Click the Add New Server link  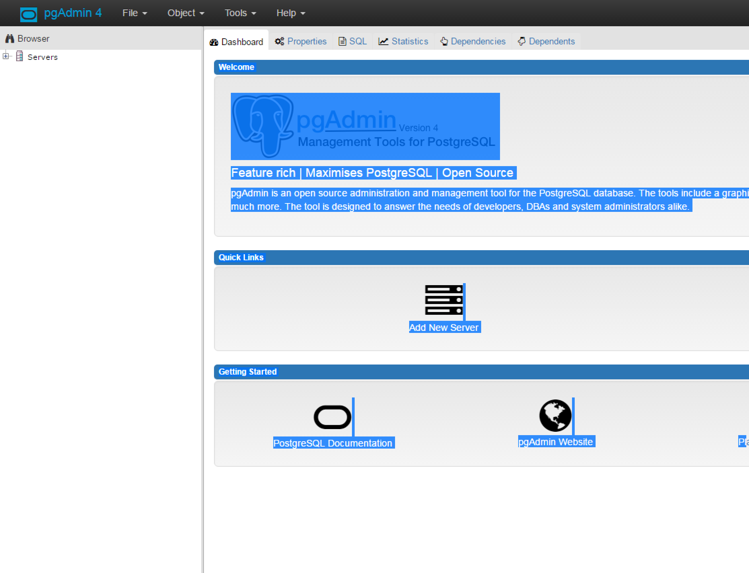pyautogui.click(x=443, y=327)
